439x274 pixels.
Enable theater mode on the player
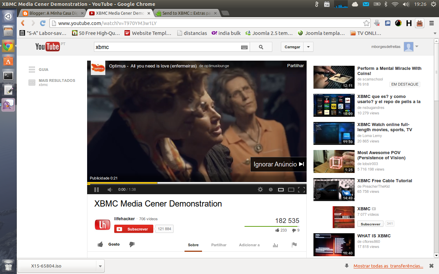(291, 189)
